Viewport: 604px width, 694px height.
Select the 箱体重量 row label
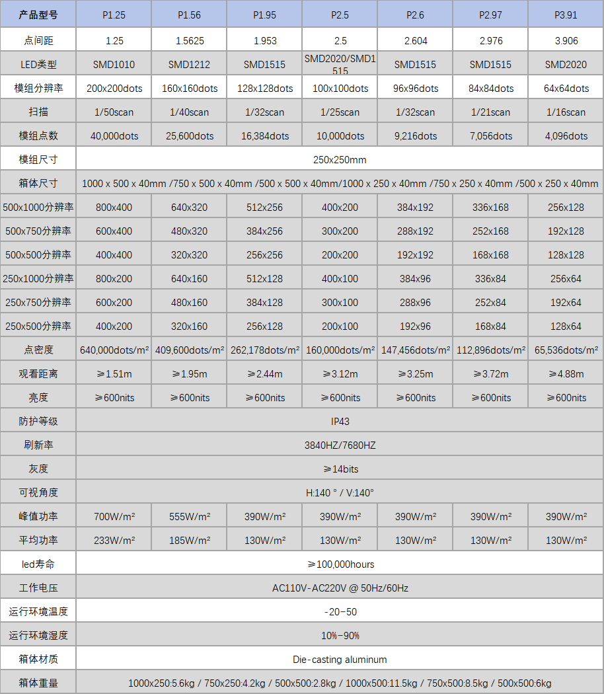38,683
